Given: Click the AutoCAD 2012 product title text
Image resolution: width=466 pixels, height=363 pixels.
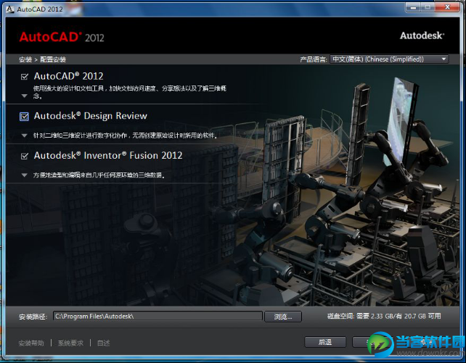Looking at the screenshot, I should [x=69, y=76].
